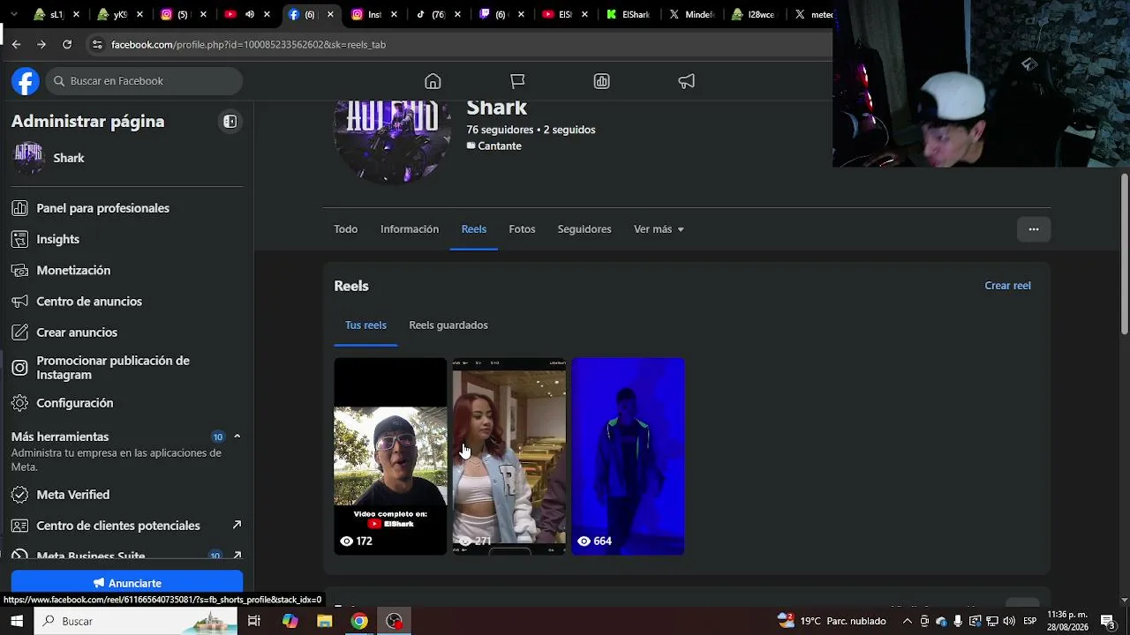Go forward in browser history
Image resolution: width=1130 pixels, height=635 pixels.
[x=41, y=44]
